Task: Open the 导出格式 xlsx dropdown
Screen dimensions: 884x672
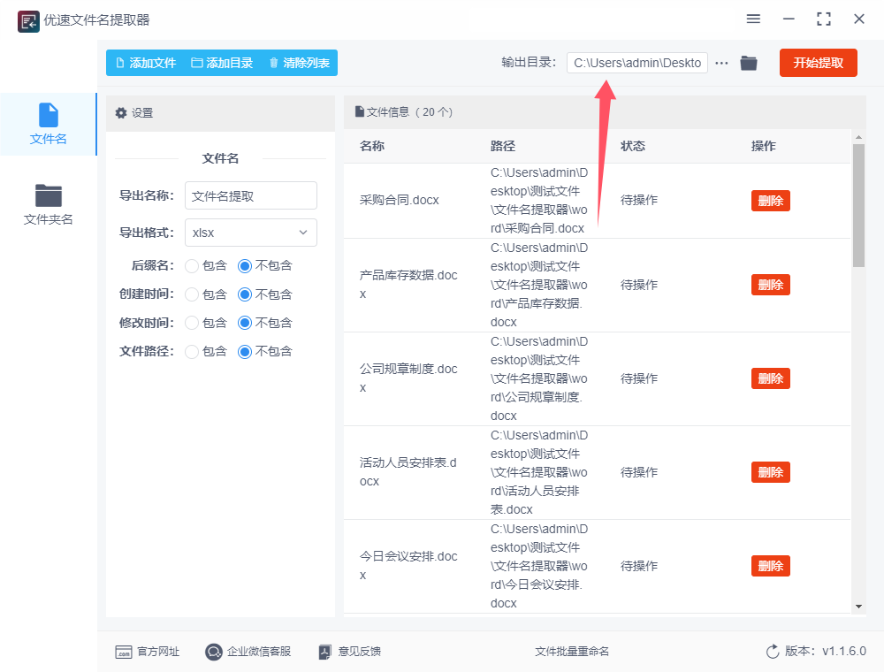Action: click(x=251, y=233)
